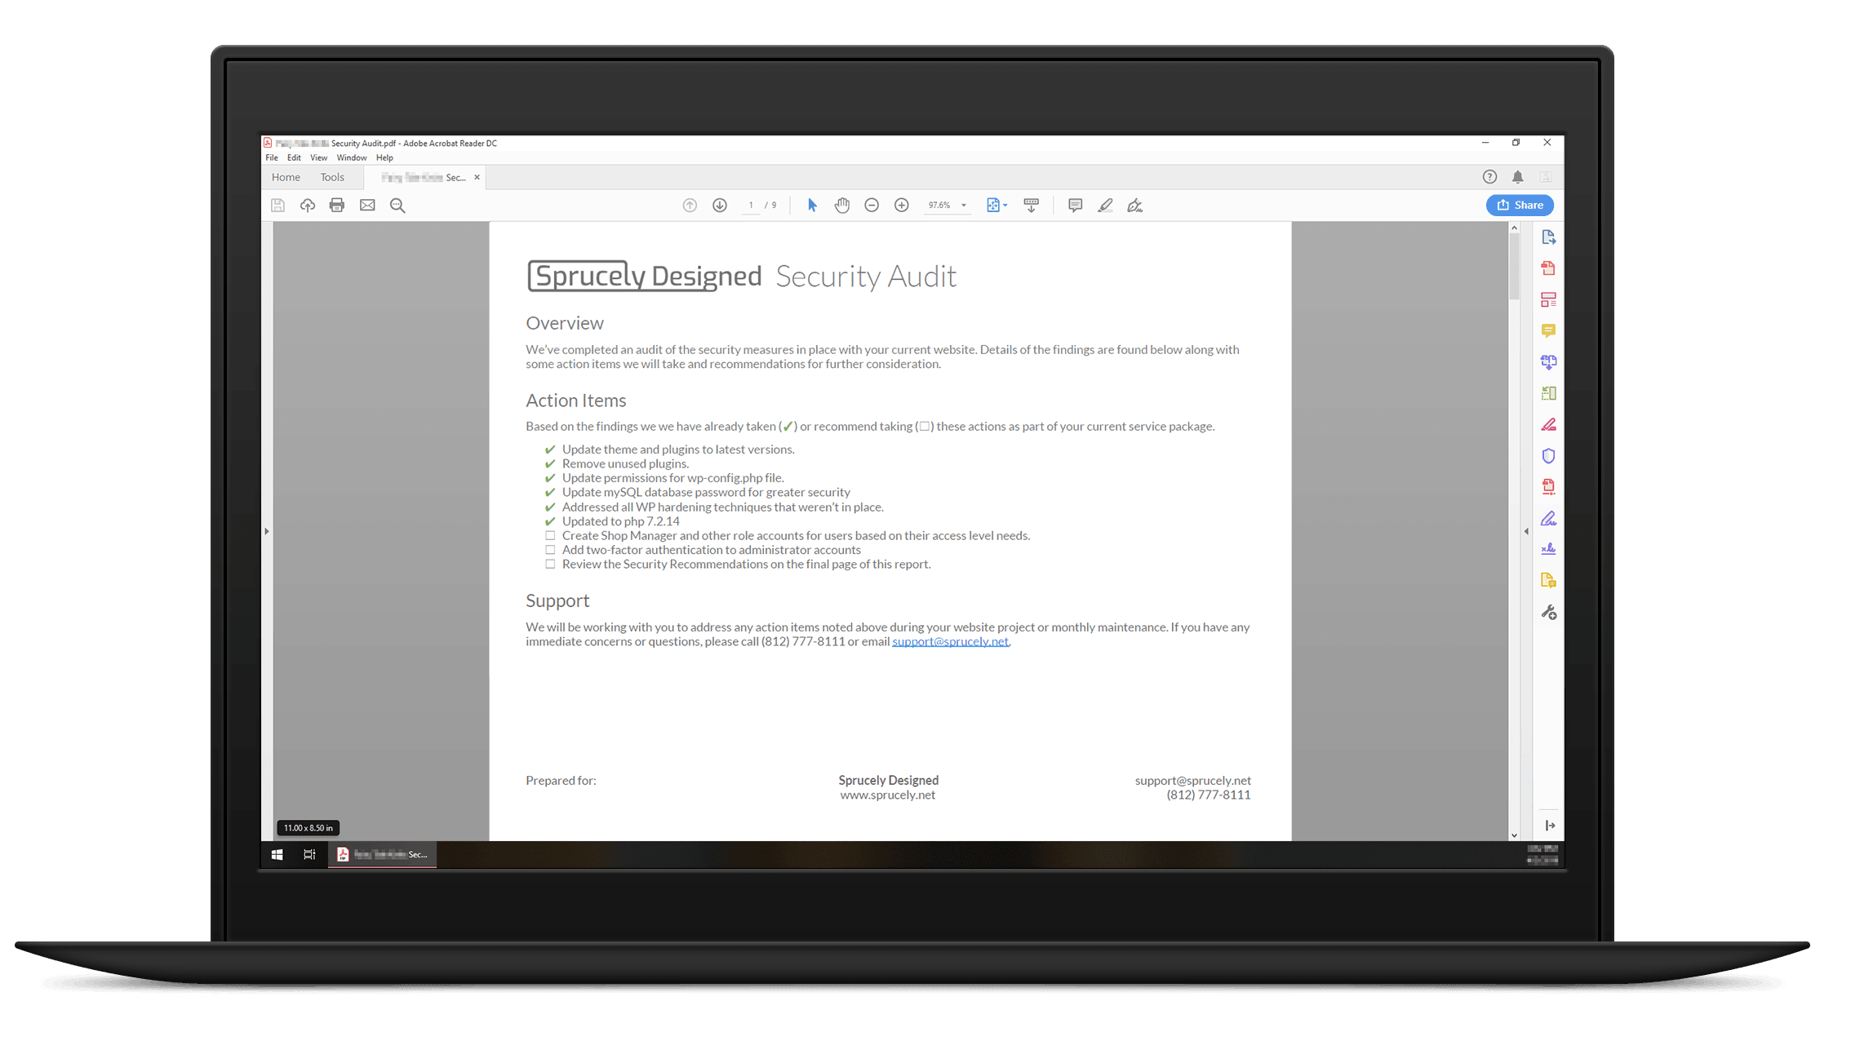Select the Highlight text tool
The image size is (1851, 1041).
coord(1105,206)
